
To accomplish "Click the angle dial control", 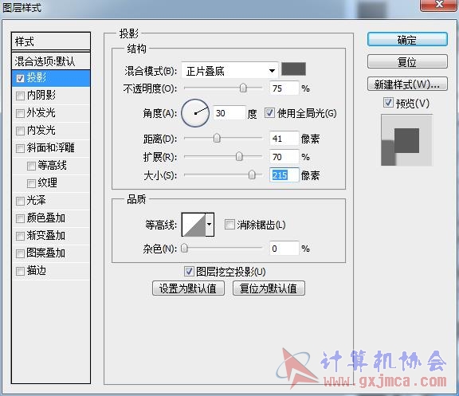I will [195, 113].
